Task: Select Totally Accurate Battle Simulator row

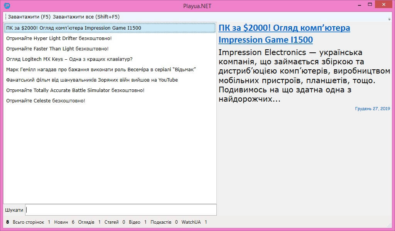Action: click(110, 90)
